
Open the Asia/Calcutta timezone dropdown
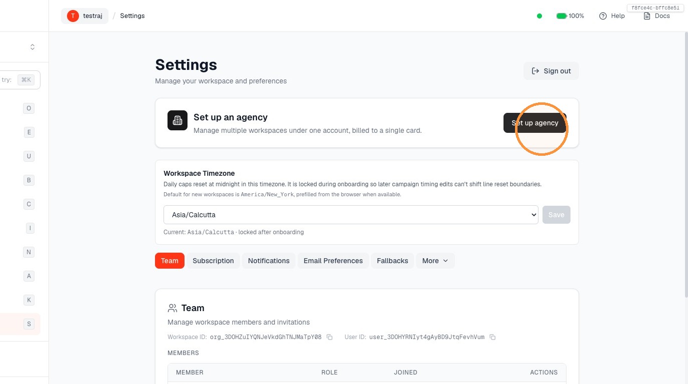[351, 215]
